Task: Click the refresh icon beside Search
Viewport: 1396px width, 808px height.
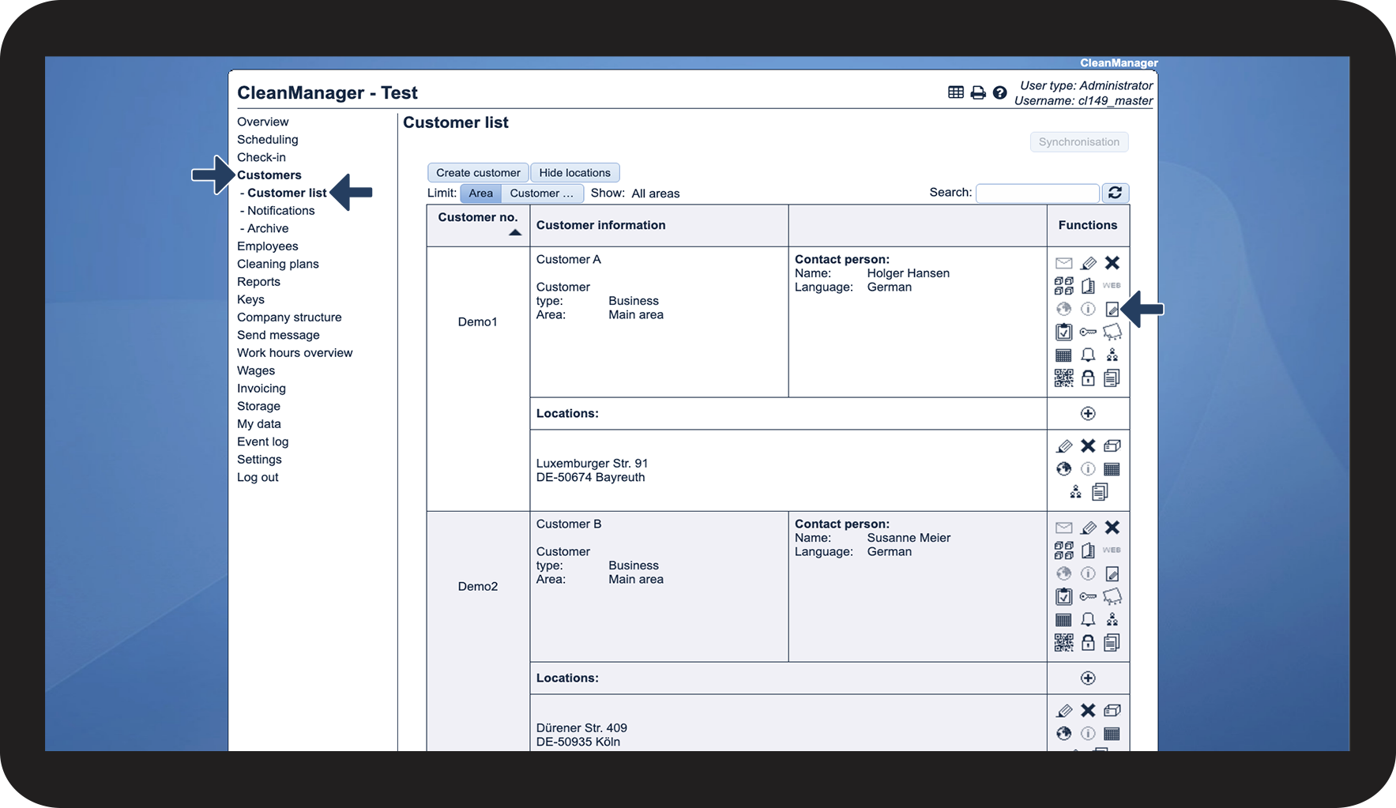Action: tap(1116, 193)
